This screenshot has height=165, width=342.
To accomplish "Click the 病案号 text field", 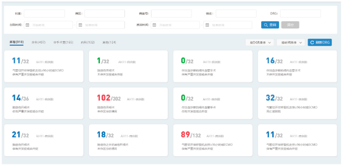I will [171, 14].
